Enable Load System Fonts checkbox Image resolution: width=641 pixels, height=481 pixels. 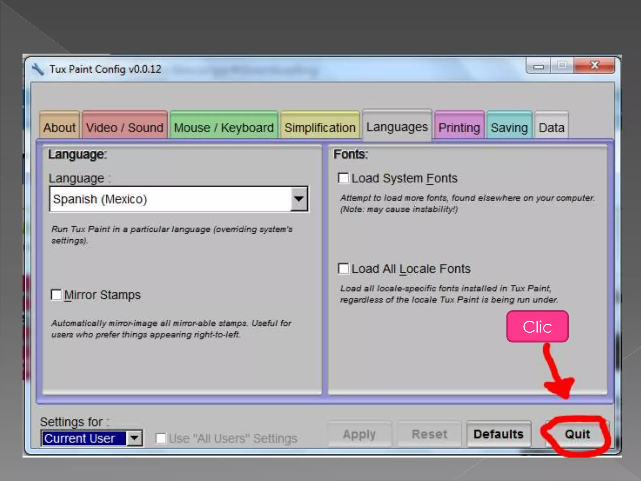click(343, 178)
